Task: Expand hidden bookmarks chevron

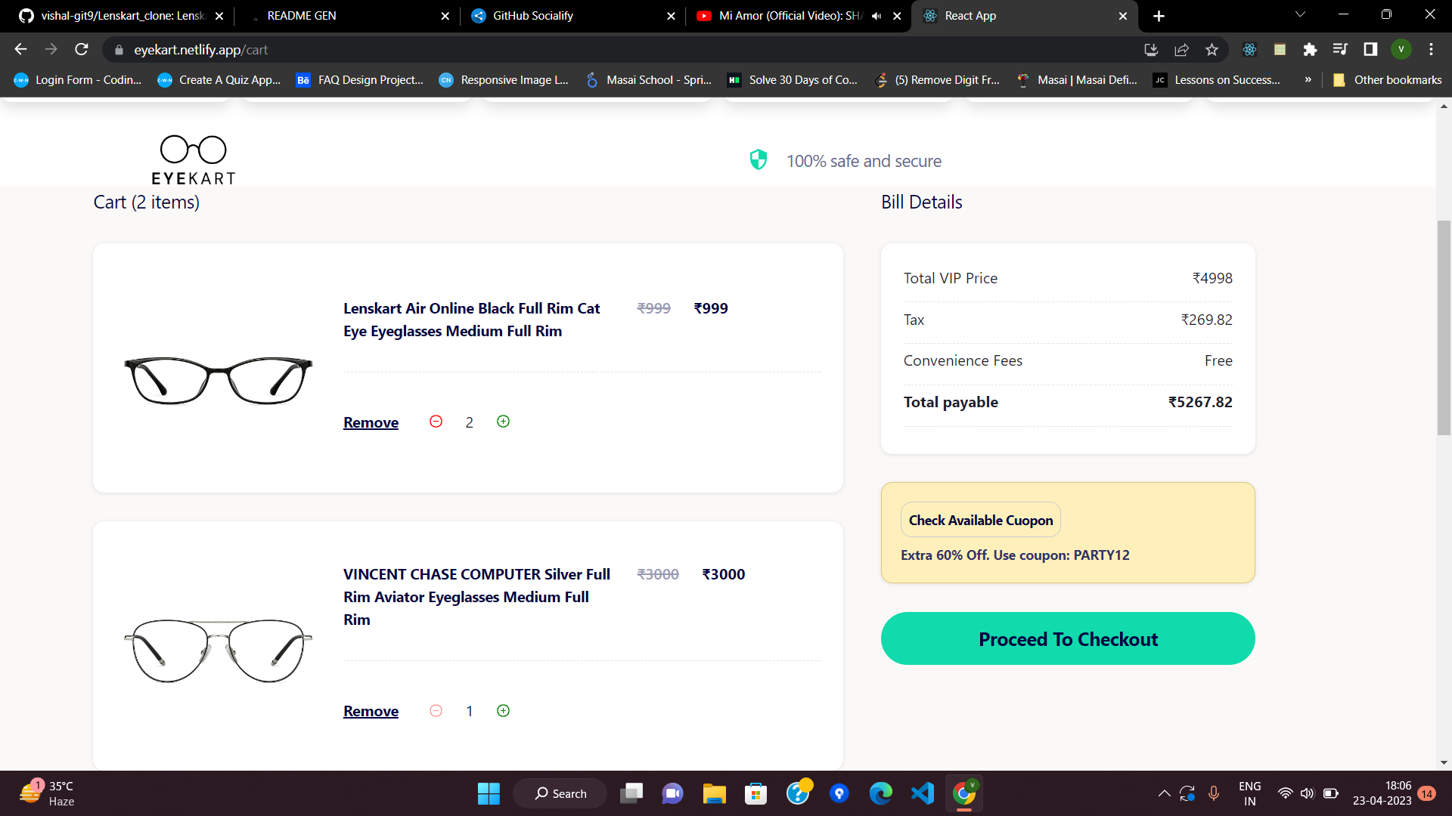Action: (x=1308, y=80)
